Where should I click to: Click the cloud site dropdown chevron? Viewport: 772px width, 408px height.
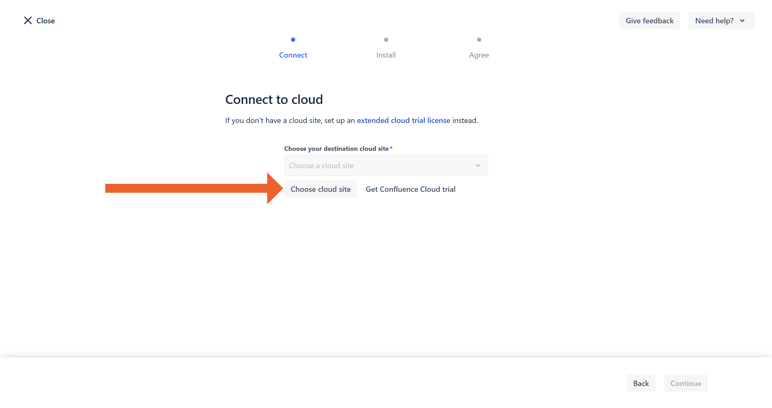pyautogui.click(x=477, y=166)
